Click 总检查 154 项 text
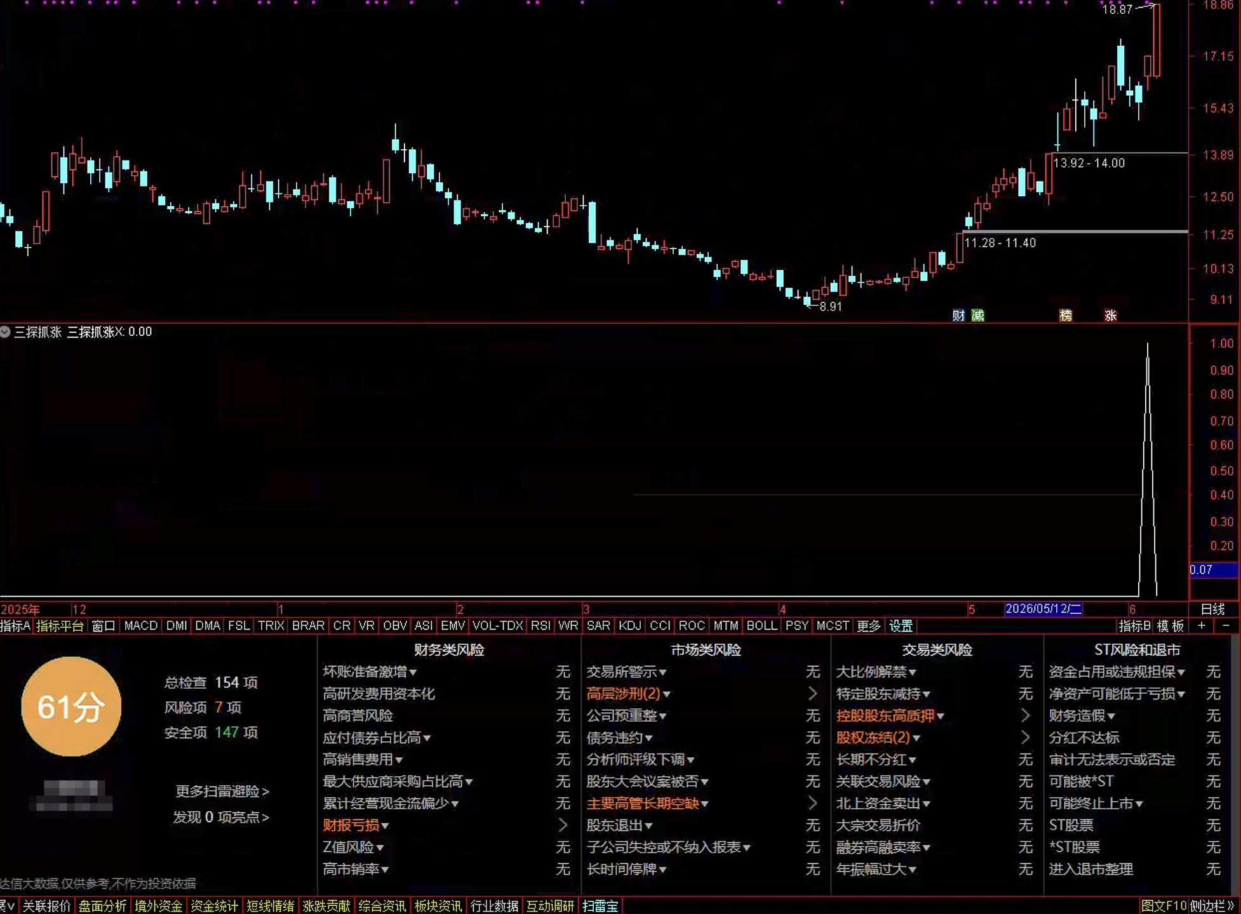This screenshot has height=914, width=1241. 211,682
